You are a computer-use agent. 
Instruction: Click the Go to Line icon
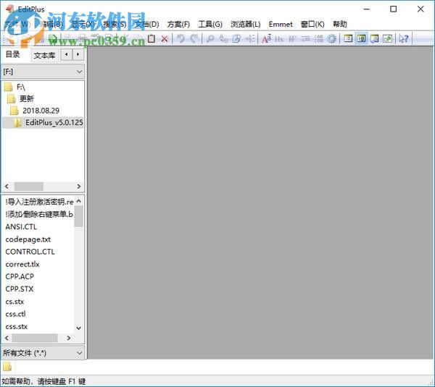(250, 39)
